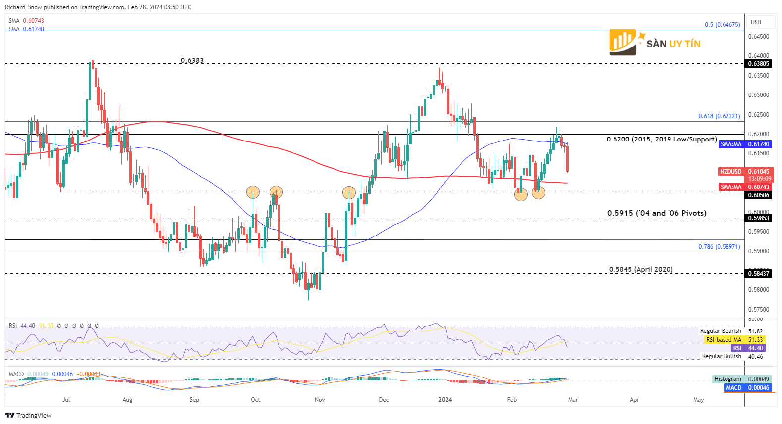Click the 0.64500 price scale value
Image resolution: width=782 pixels, height=424 pixels.
point(758,37)
